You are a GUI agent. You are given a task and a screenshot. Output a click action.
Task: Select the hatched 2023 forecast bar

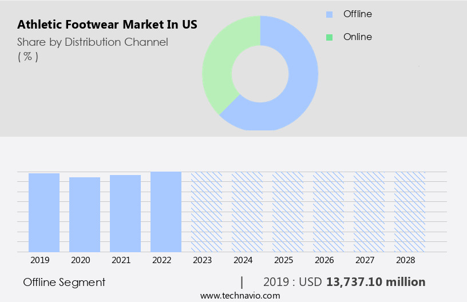tap(207, 212)
